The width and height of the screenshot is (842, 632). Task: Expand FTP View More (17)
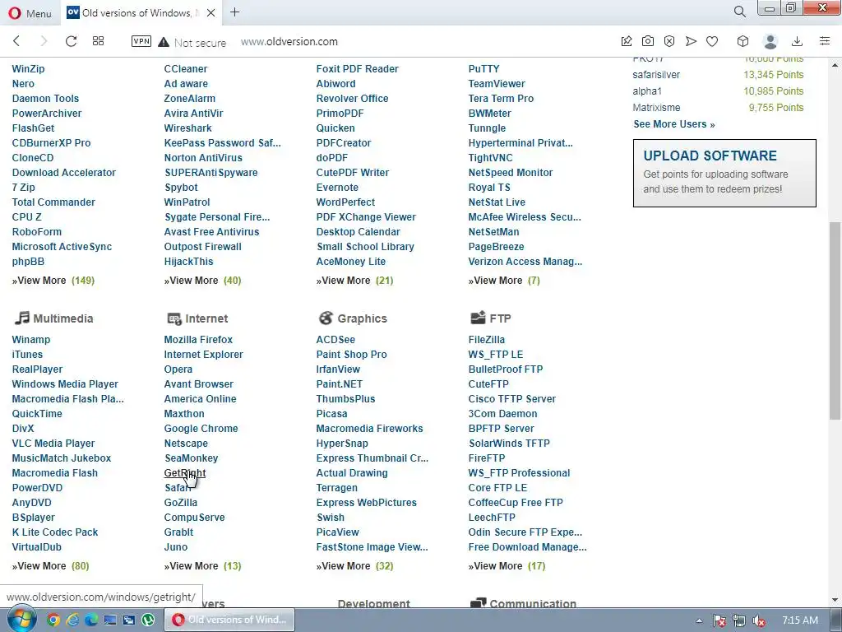[x=507, y=566]
